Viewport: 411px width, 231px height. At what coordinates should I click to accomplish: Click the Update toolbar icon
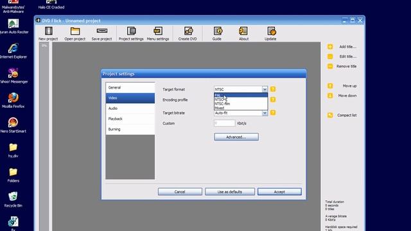pos(272,31)
